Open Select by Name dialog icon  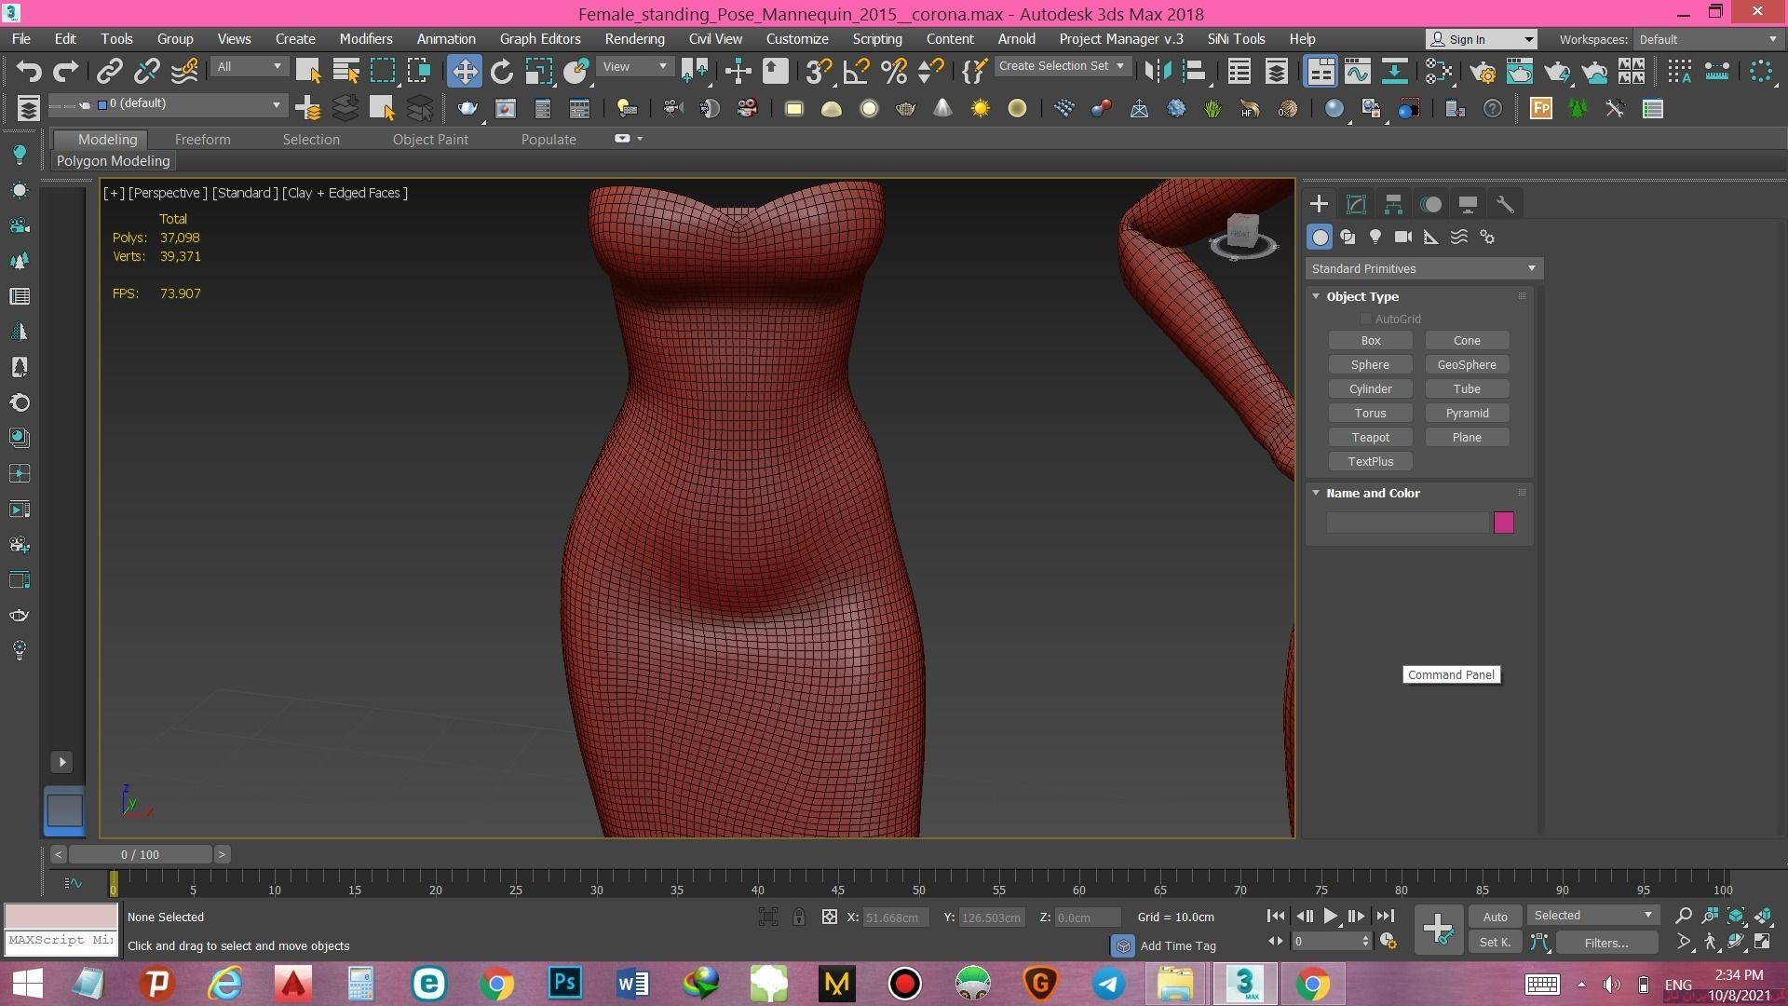pyautogui.click(x=345, y=71)
